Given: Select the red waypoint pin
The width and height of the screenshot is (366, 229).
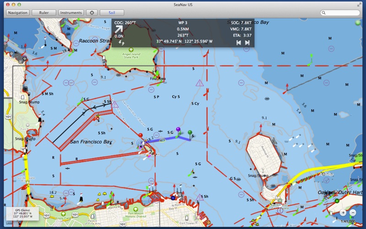Looking at the screenshot, I should tap(140, 136).
